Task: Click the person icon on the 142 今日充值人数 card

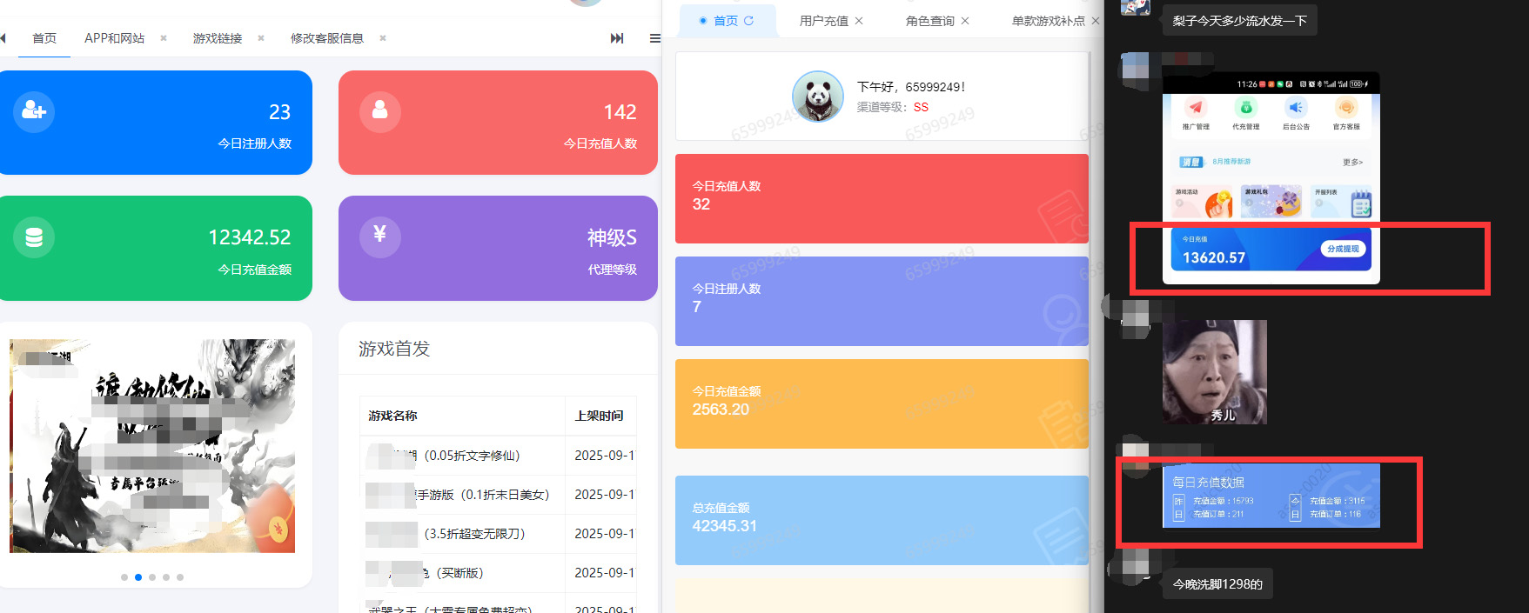Action: point(380,111)
